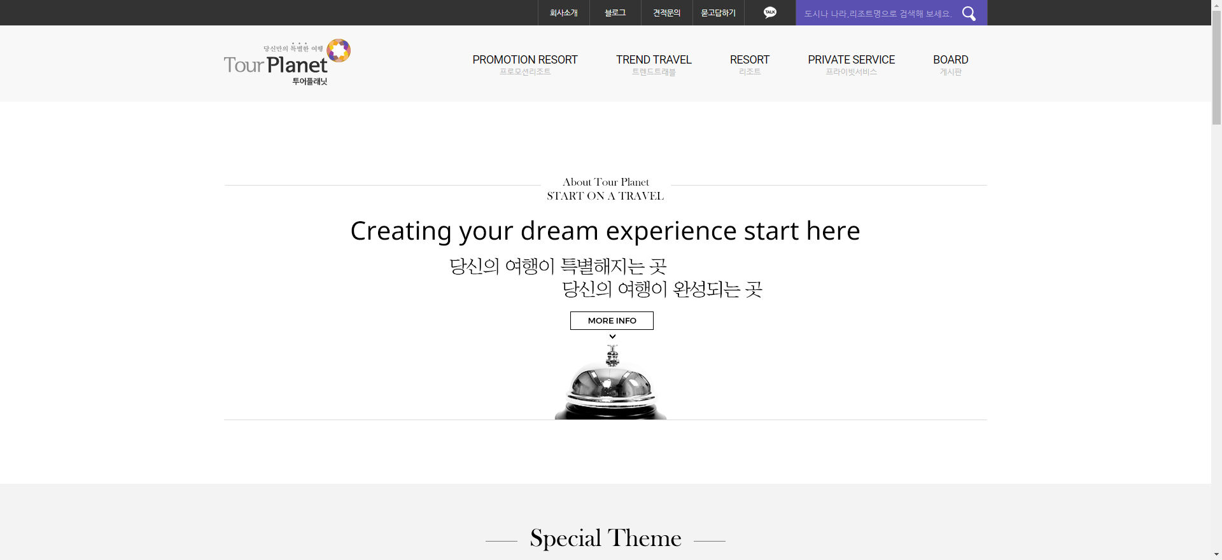Open the 견적문의 quote inquiry link
This screenshot has width=1222, height=560.
point(666,13)
